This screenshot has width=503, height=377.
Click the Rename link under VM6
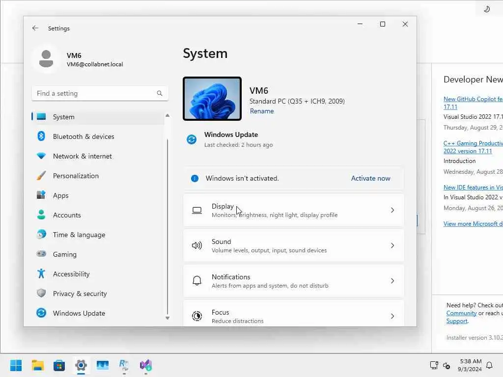coord(262,111)
